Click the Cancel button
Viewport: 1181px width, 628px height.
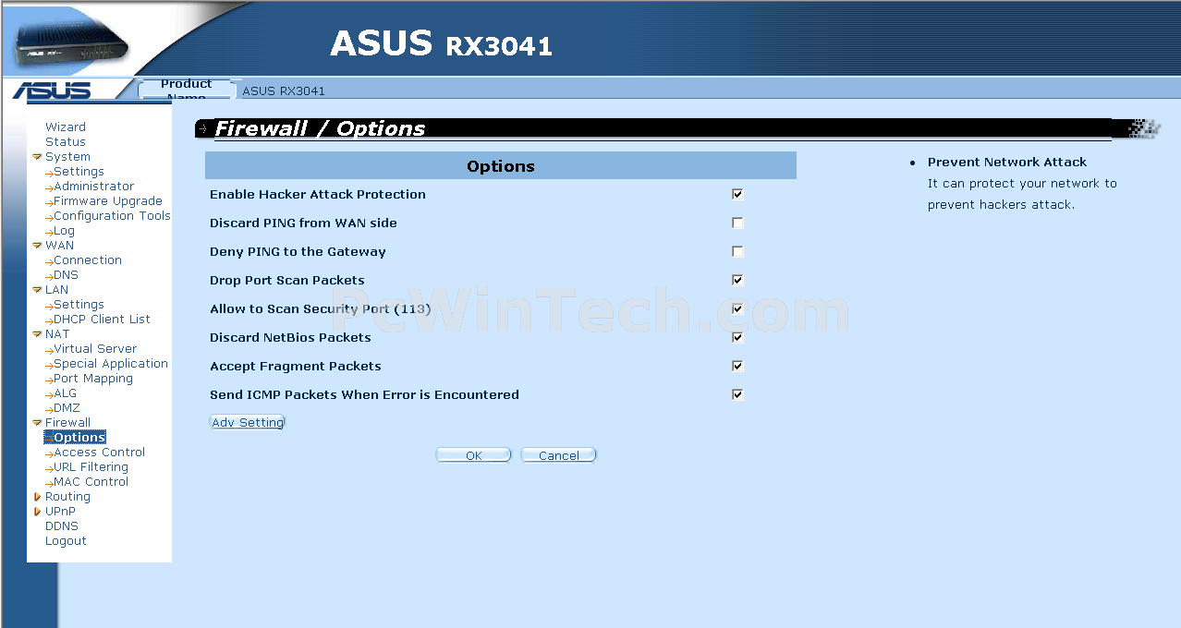[559, 455]
